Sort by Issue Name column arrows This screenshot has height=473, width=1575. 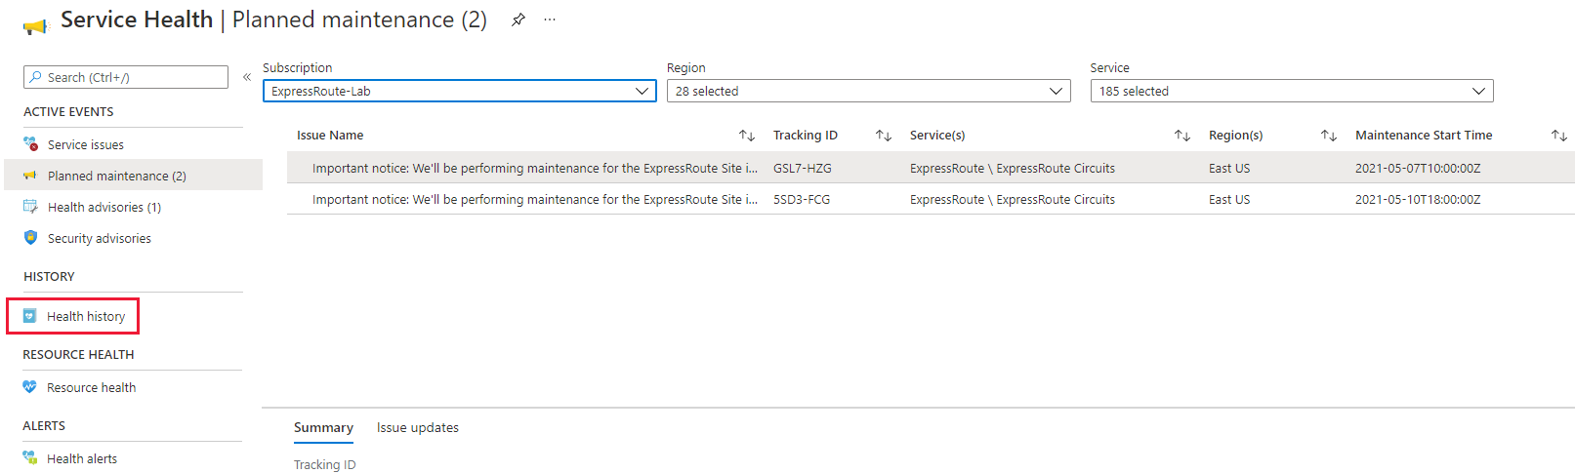pos(747,136)
